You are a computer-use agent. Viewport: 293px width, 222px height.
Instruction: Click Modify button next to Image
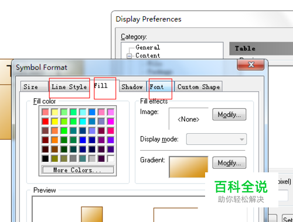pos(229,115)
